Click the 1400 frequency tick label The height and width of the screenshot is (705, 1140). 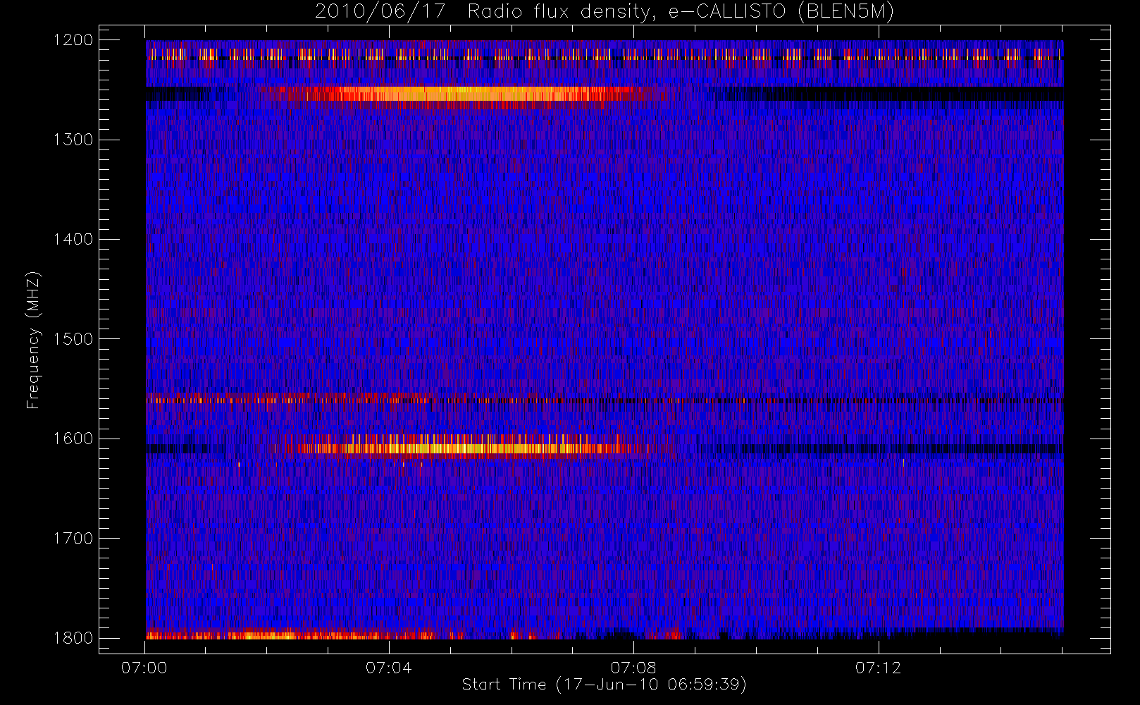pyautogui.click(x=73, y=239)
